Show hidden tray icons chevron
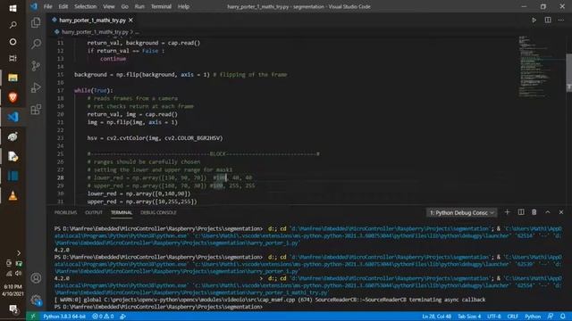 (x=19, y=253)
